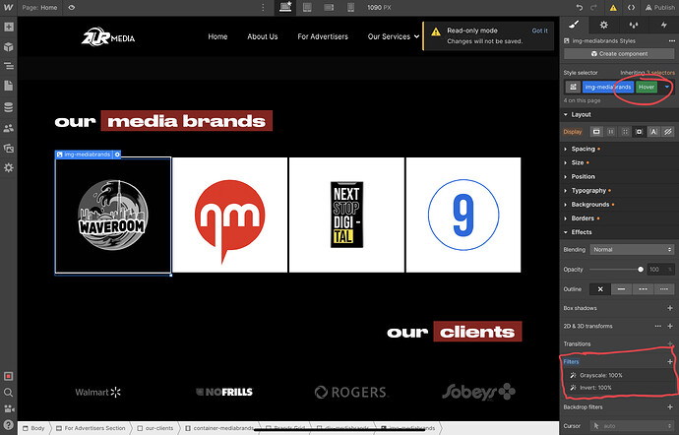The height and width of the screenshot is (435, 679).
Task: Open the style selector states dropdown arrow
Action: point(667,87)
